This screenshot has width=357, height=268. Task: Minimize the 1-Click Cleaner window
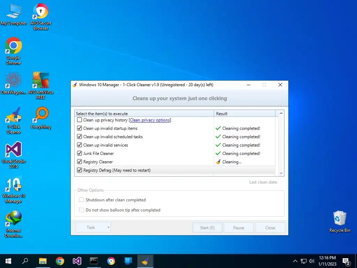point(249,85)
